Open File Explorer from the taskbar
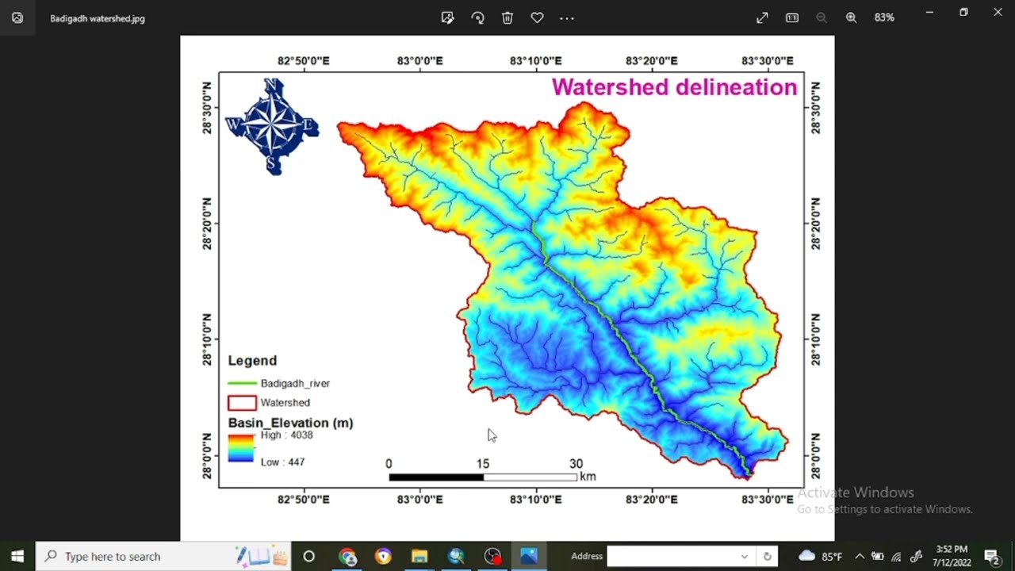Image resolution: width=1015 pixels, height=571 pixels. (419, 556)
